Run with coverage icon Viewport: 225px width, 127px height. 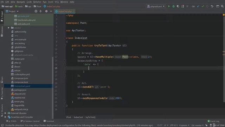(178, 6)
